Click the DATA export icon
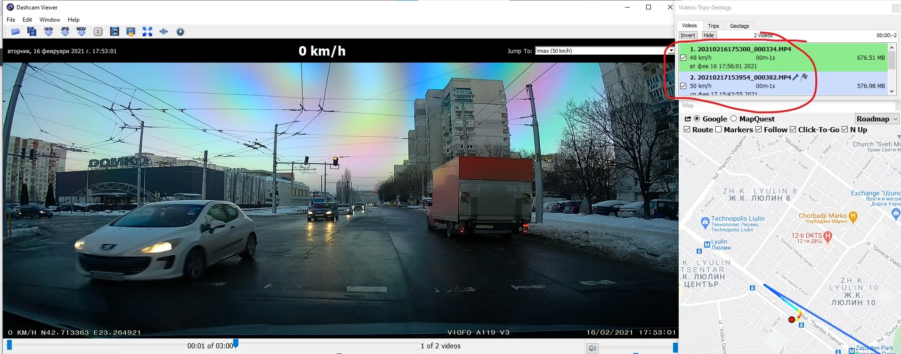Viewport: 901px width, 354px height. (49, 32)
